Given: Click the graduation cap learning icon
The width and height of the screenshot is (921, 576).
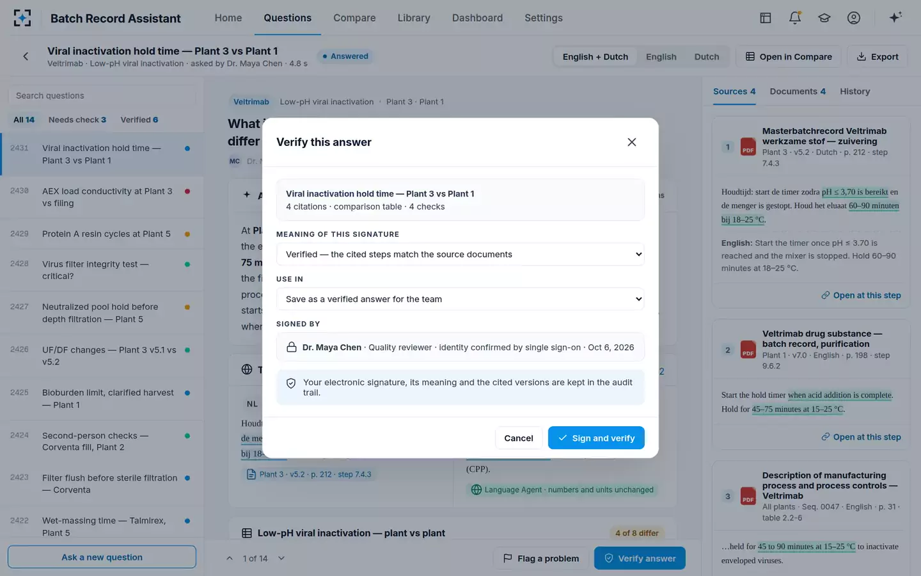Looking at the screenshot, I should tap(824, 18).
